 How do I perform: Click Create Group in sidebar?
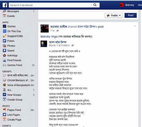pos(15,100)
